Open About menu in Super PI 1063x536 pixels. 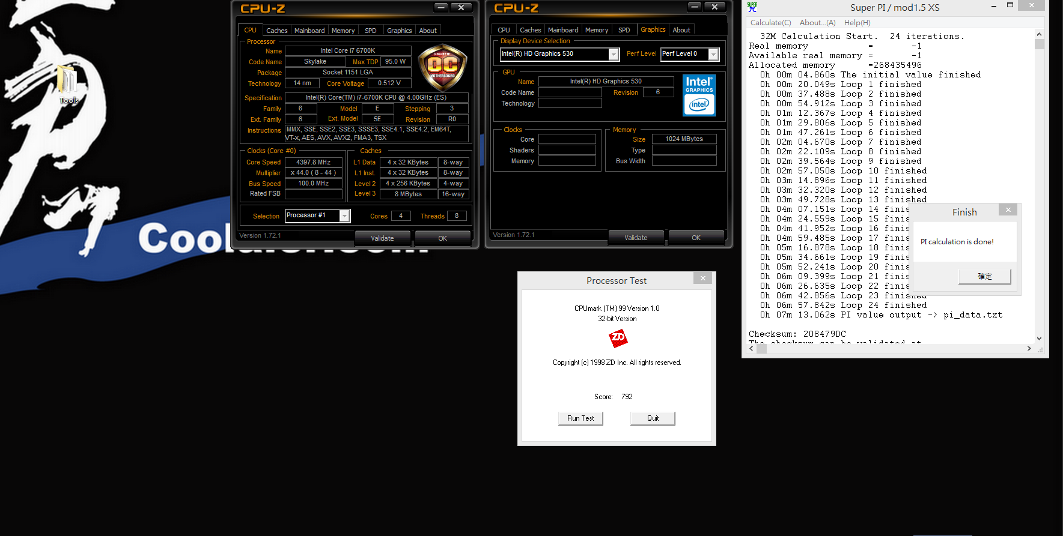point(817,23)
